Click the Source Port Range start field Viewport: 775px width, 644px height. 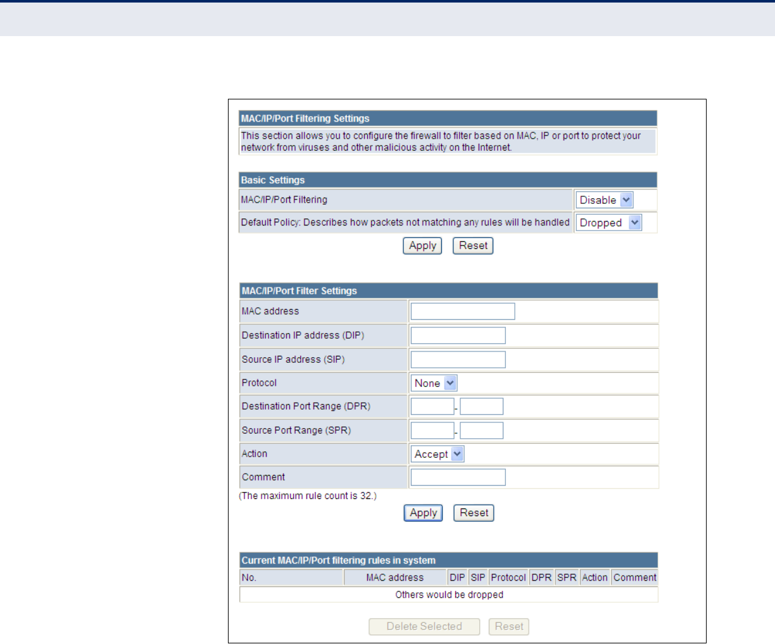pos(432,431)
